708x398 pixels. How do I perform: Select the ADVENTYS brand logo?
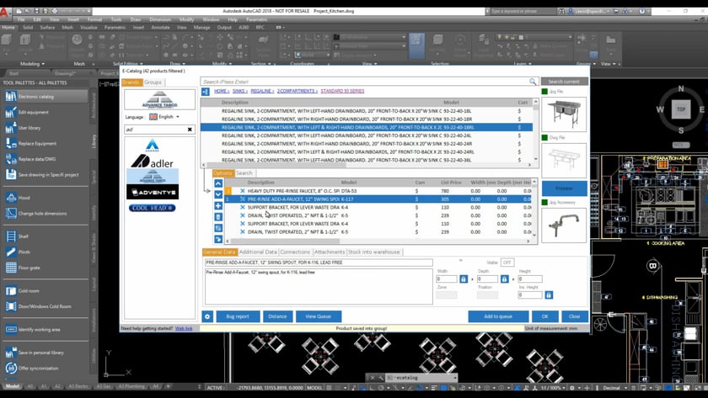153,192
